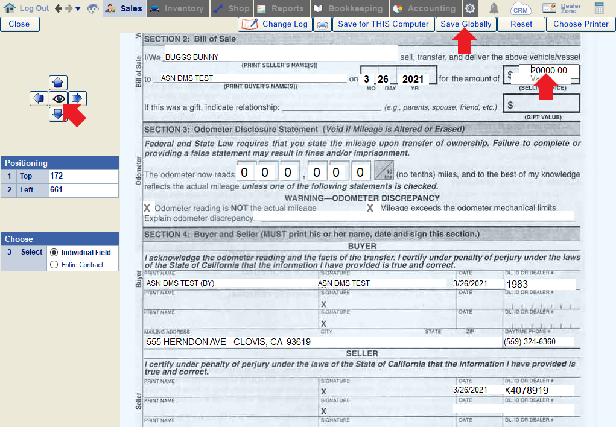
Task: Nudge the field up with the up arrow
Action: (58, 83)
